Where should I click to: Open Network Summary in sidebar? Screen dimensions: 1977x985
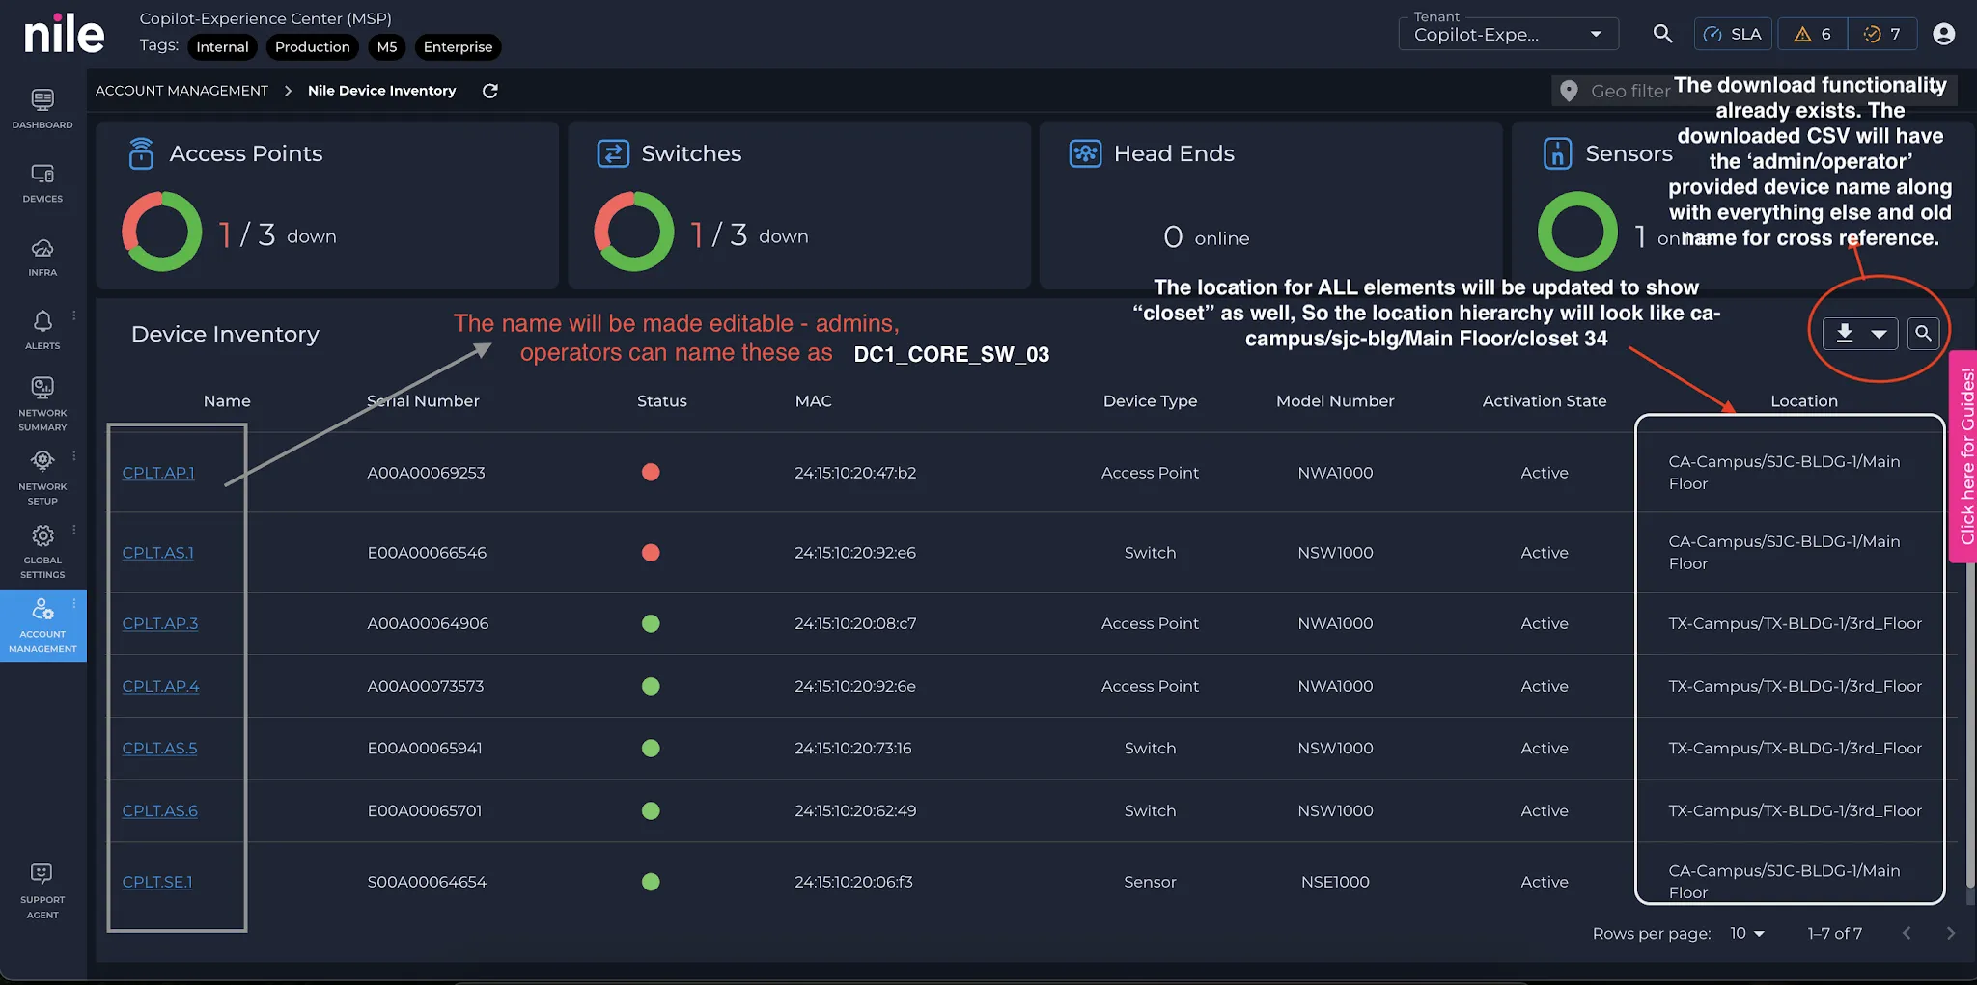[42, 403]
